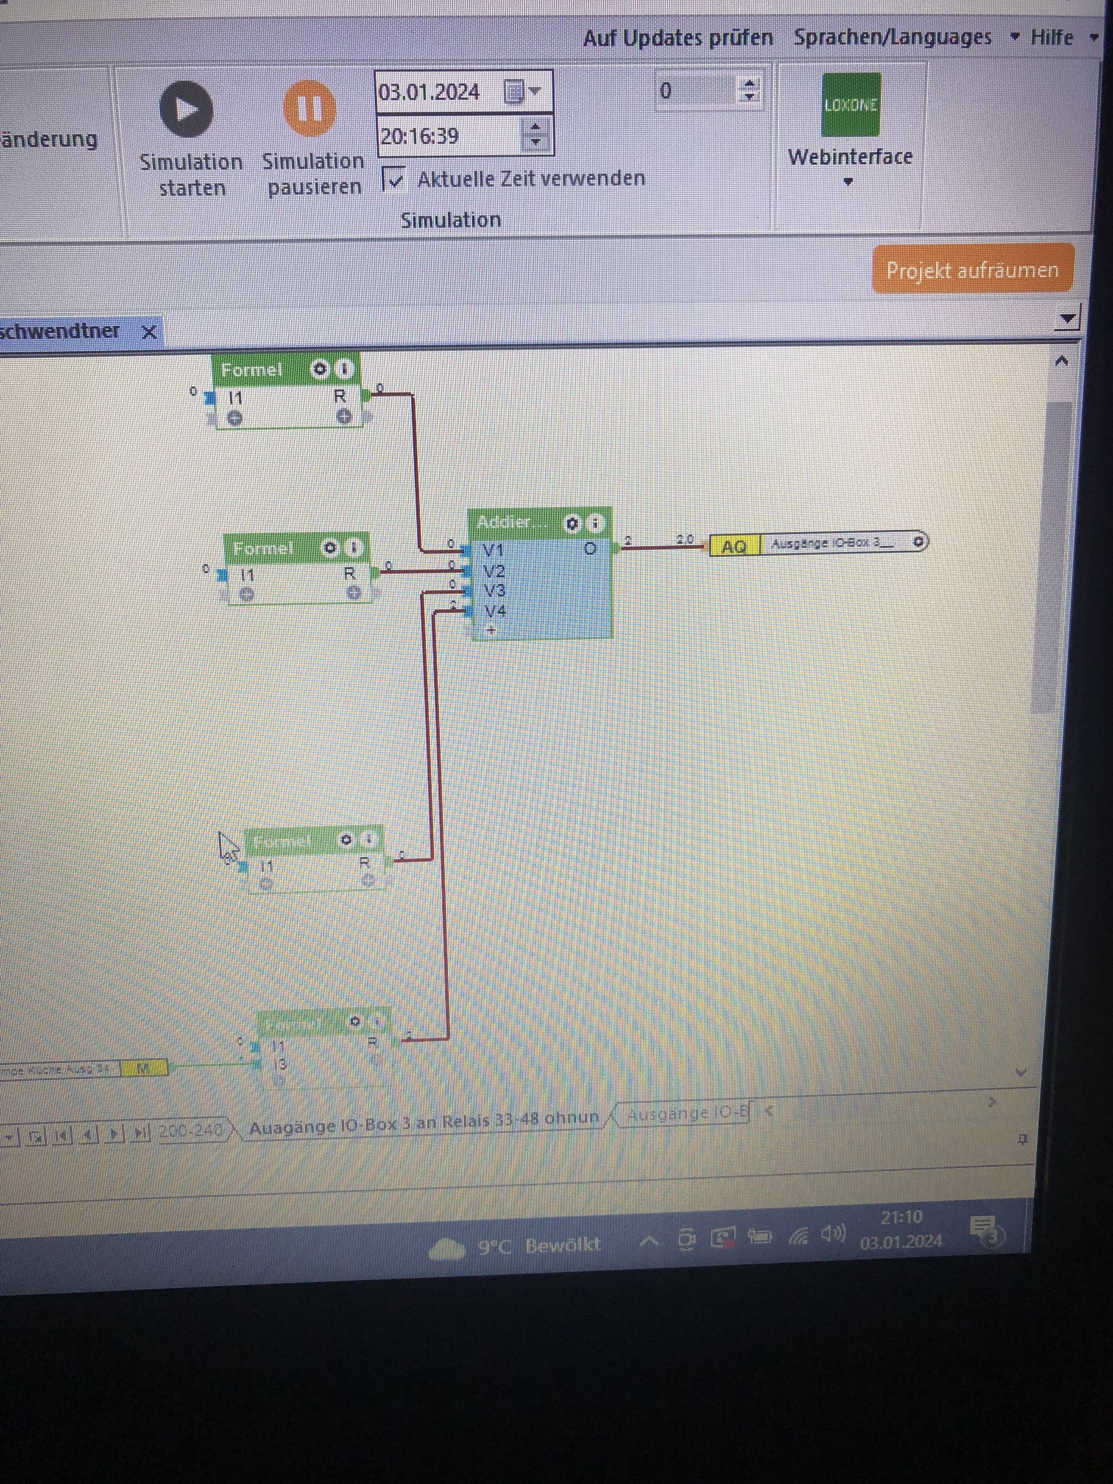The height and width of the screenshot is (1484, 1113).
Task: Click gear icon on top Formel block
Action: (x=320, y=369)
